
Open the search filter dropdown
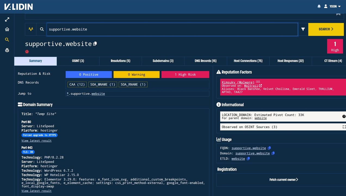point(303,29)
